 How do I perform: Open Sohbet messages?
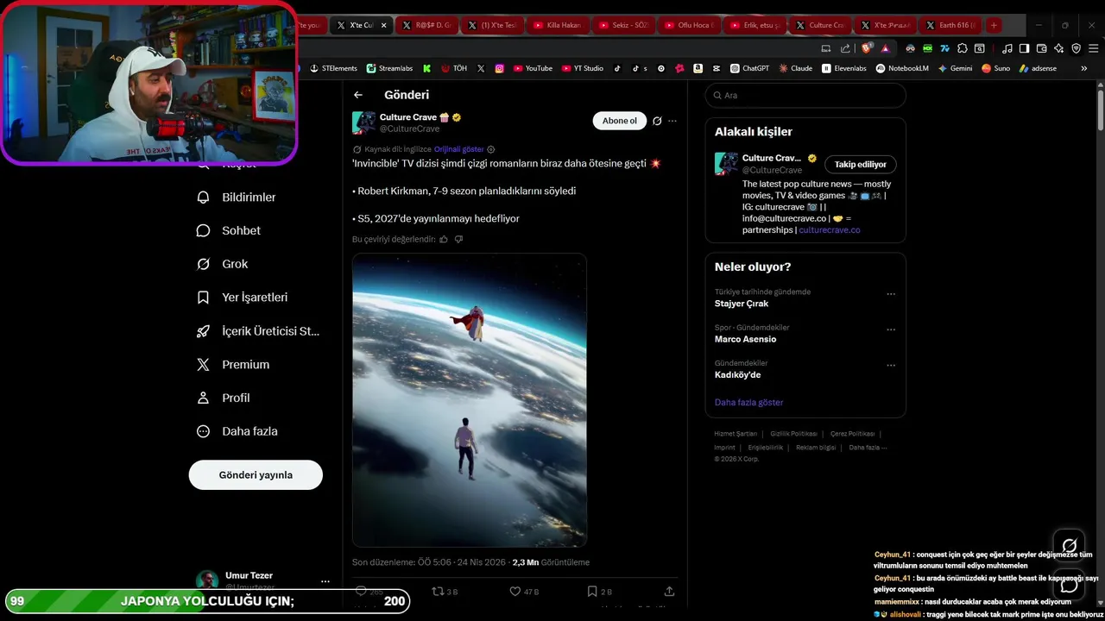click(x=230, y=230)
